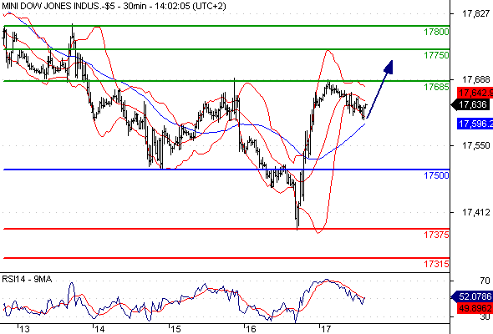The width and height of the screenshot is (493, 334).
Task: Click the RSI 30 level label
Action: coord(485,316)
